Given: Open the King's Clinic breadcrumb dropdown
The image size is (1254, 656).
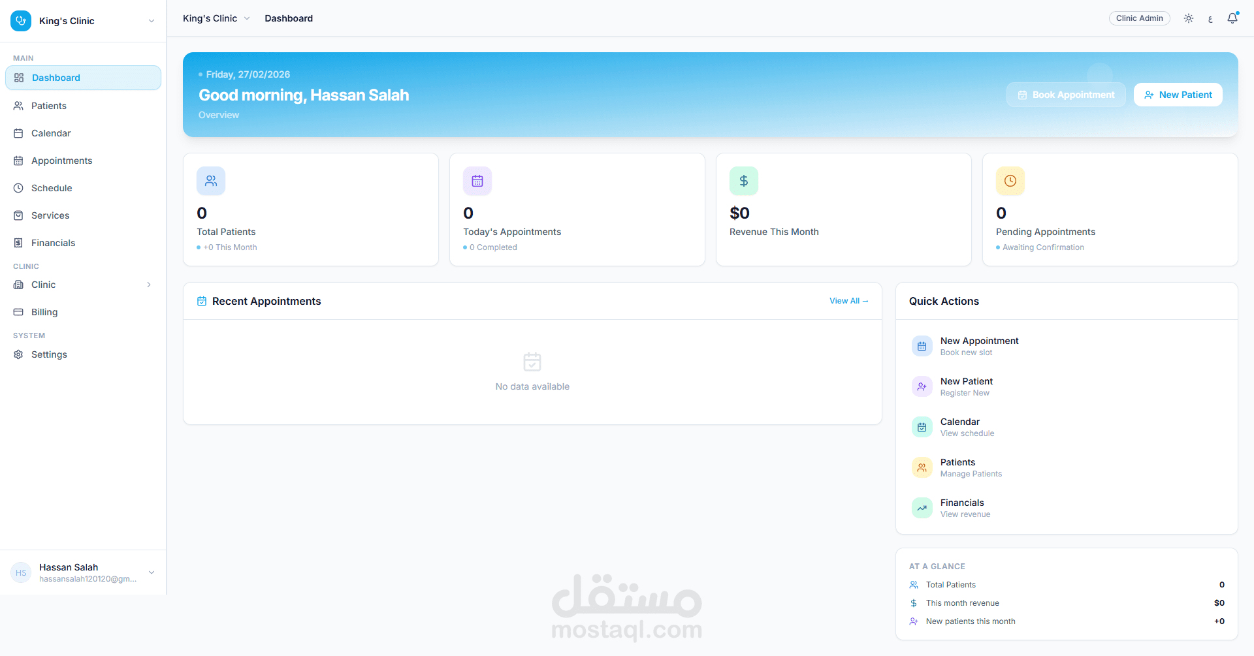Looking at the screenshot, I should point(216,18).
